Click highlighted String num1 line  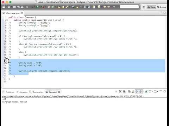[30, 63]
